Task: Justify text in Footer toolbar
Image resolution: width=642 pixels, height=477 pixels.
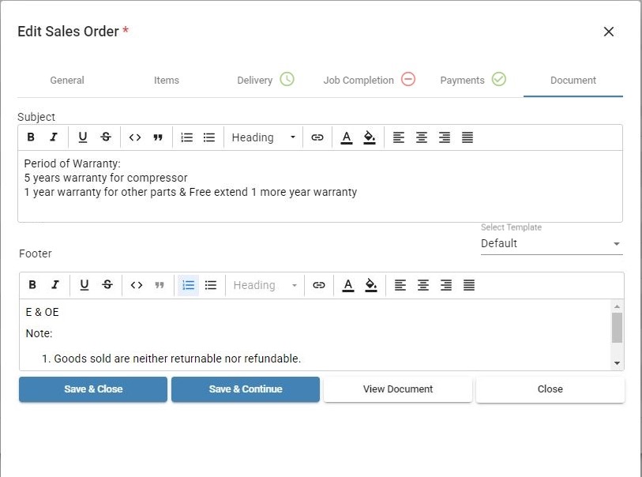Action: [x=469, y=285]
